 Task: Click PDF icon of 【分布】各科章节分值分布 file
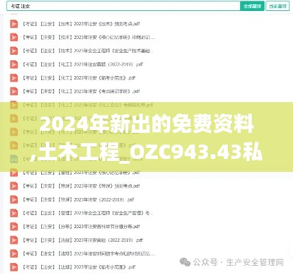14,227
